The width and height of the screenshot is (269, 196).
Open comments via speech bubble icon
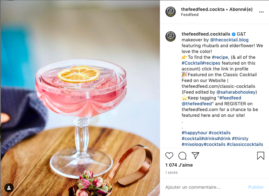182,156
